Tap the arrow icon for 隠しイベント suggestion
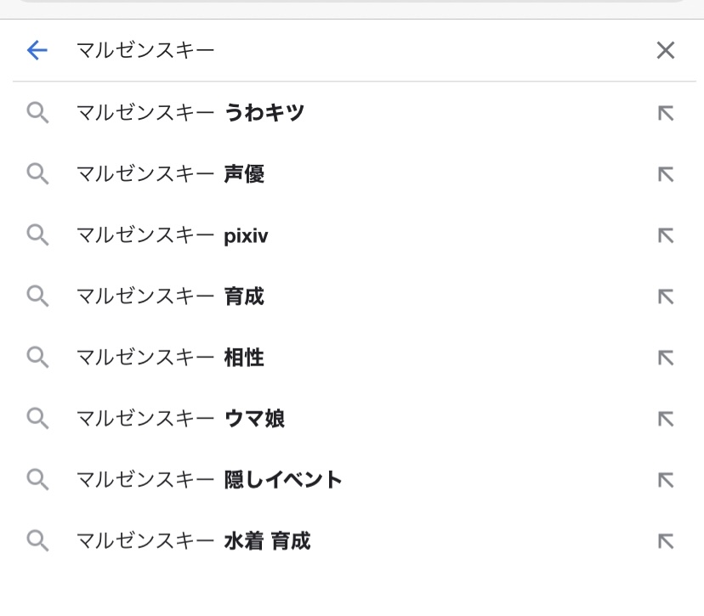Viewport: 704px width, 616px height. click(x=666, y=480)
